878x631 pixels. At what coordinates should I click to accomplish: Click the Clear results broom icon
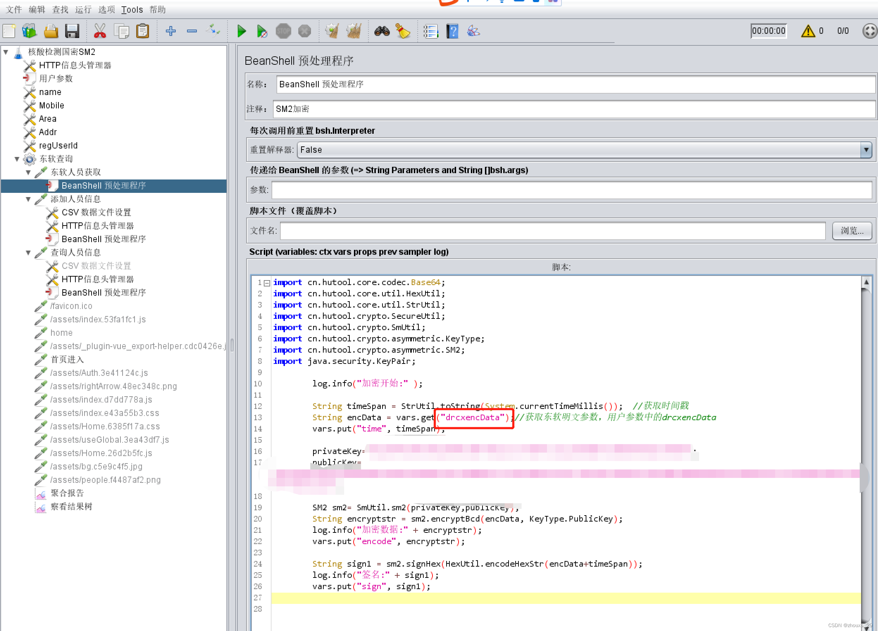332,31
